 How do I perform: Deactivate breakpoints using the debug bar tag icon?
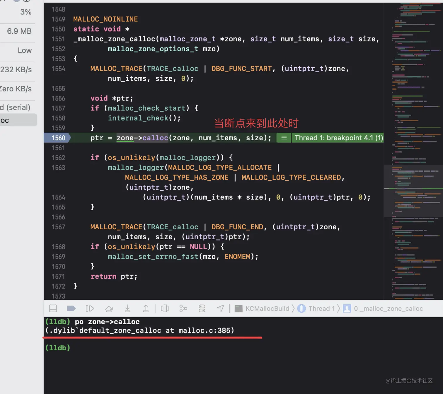tap(71, 308)
